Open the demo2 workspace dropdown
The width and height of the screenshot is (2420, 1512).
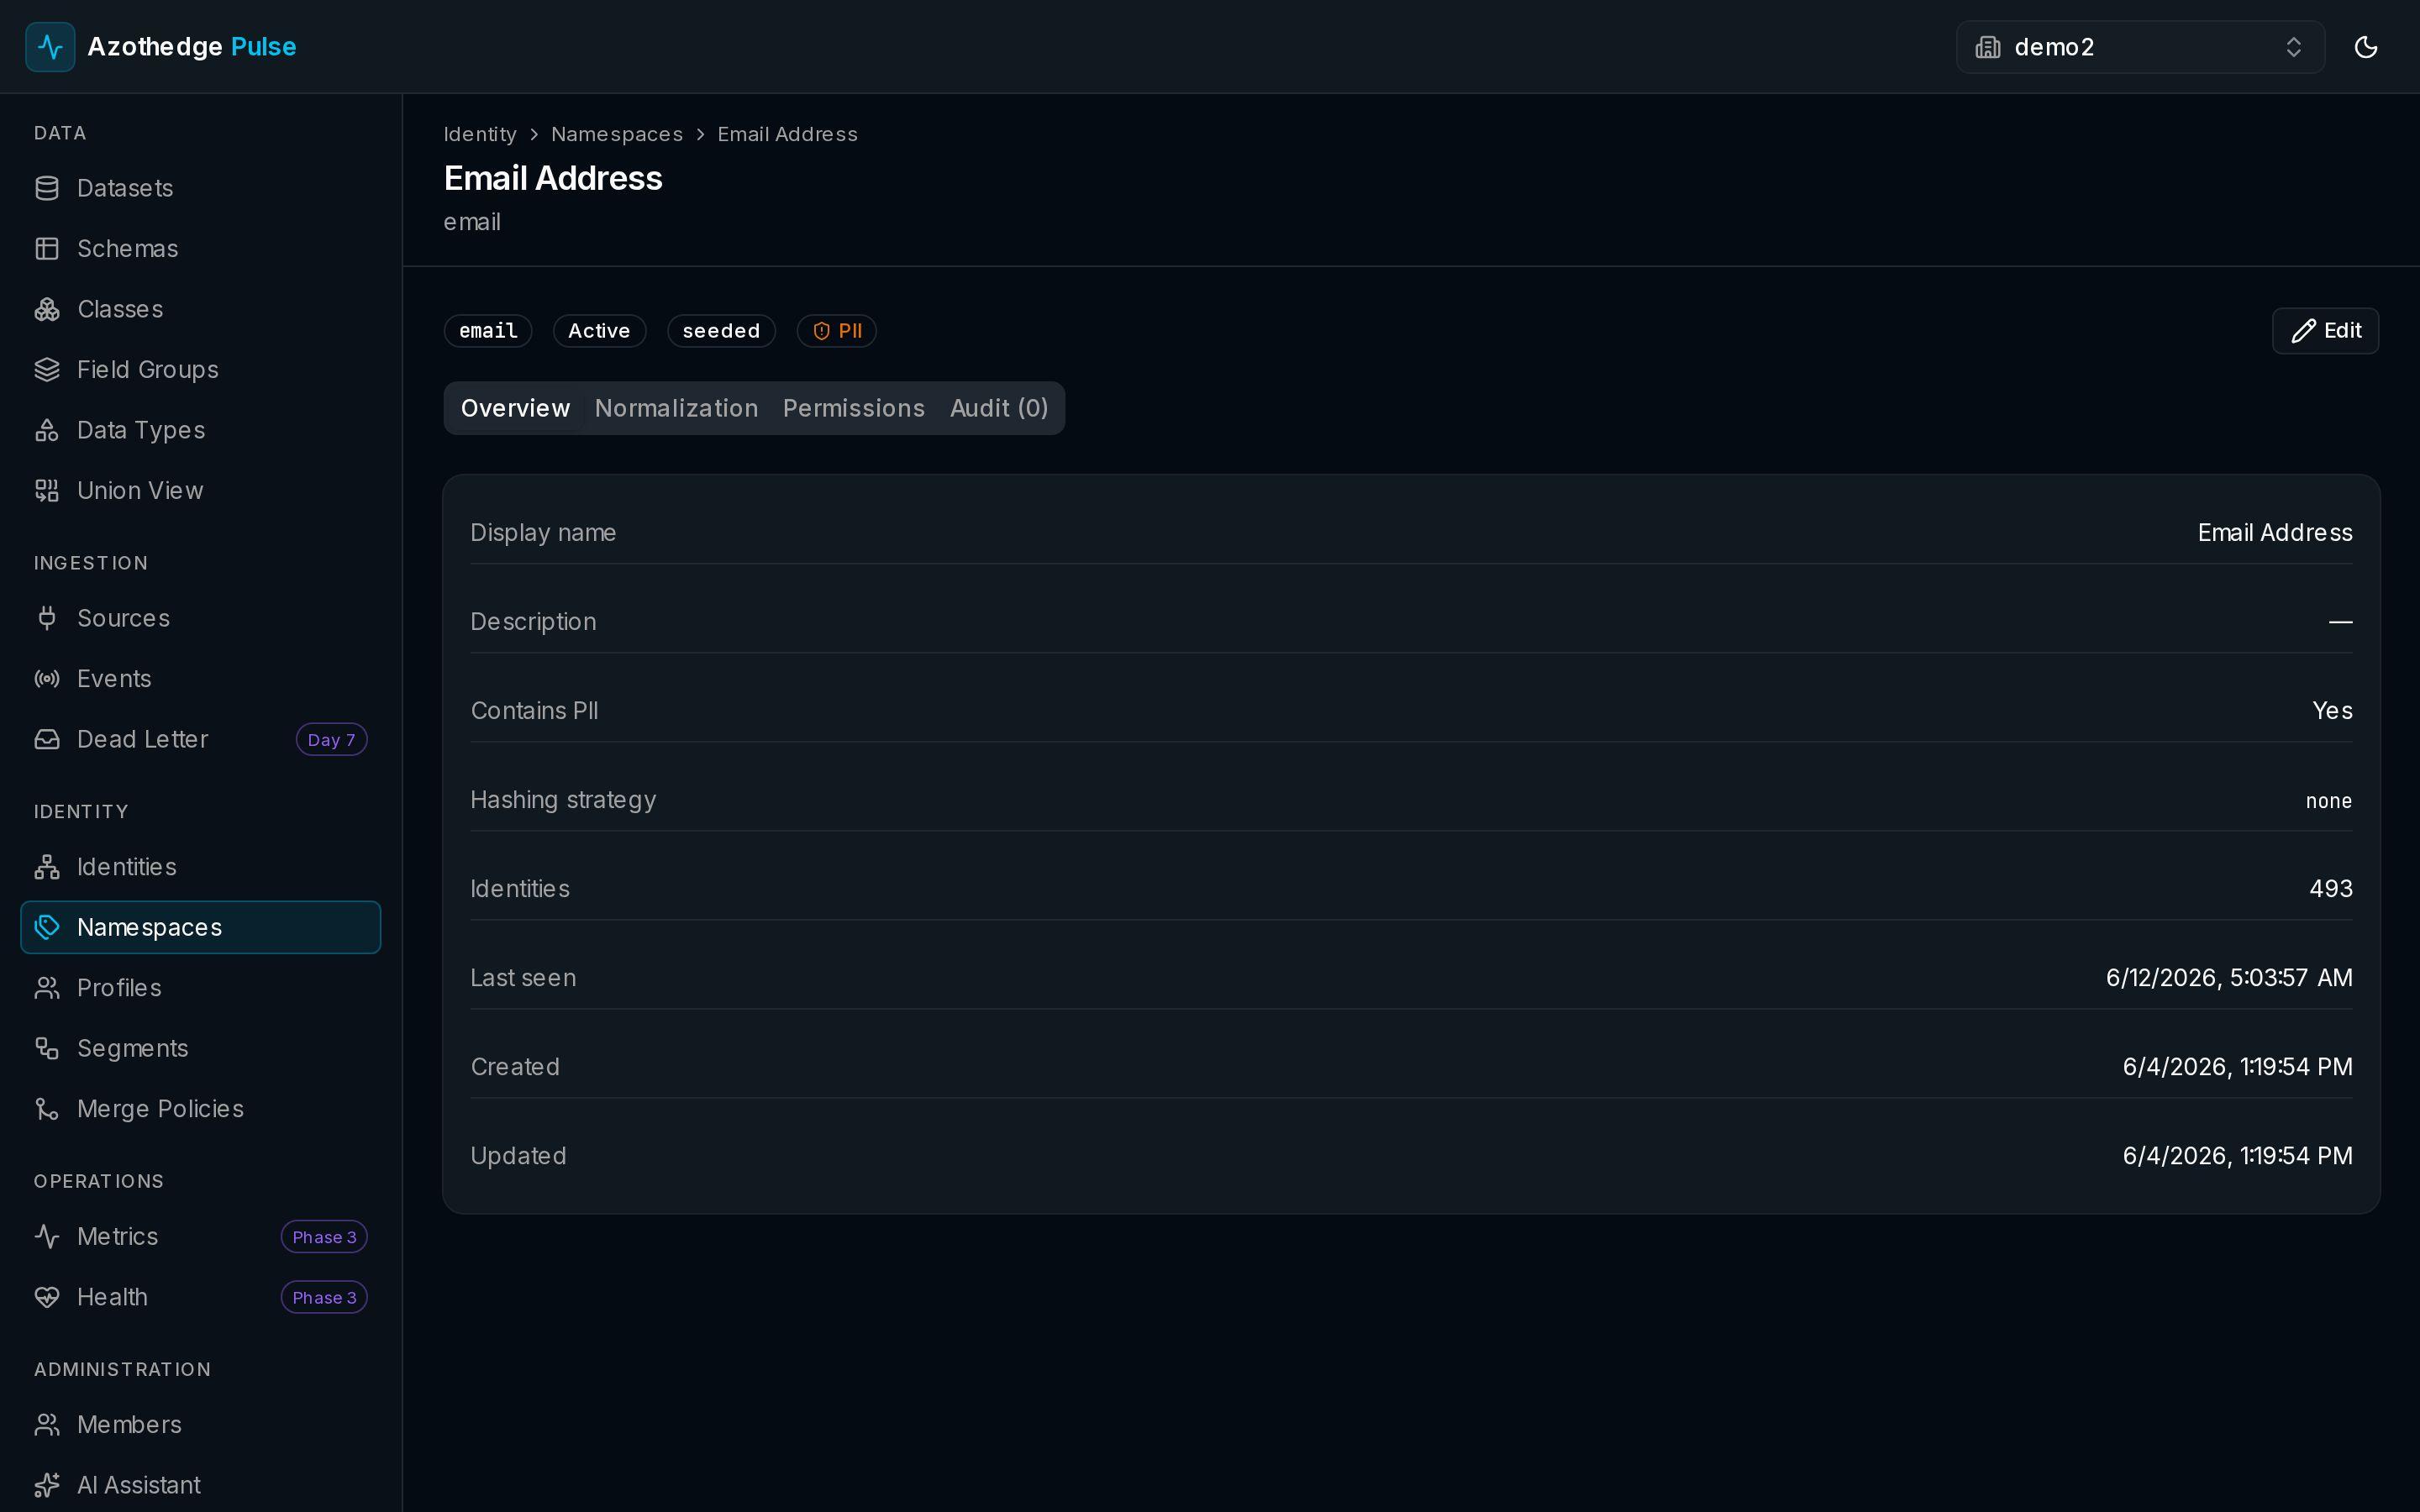tap(2139, 47)
